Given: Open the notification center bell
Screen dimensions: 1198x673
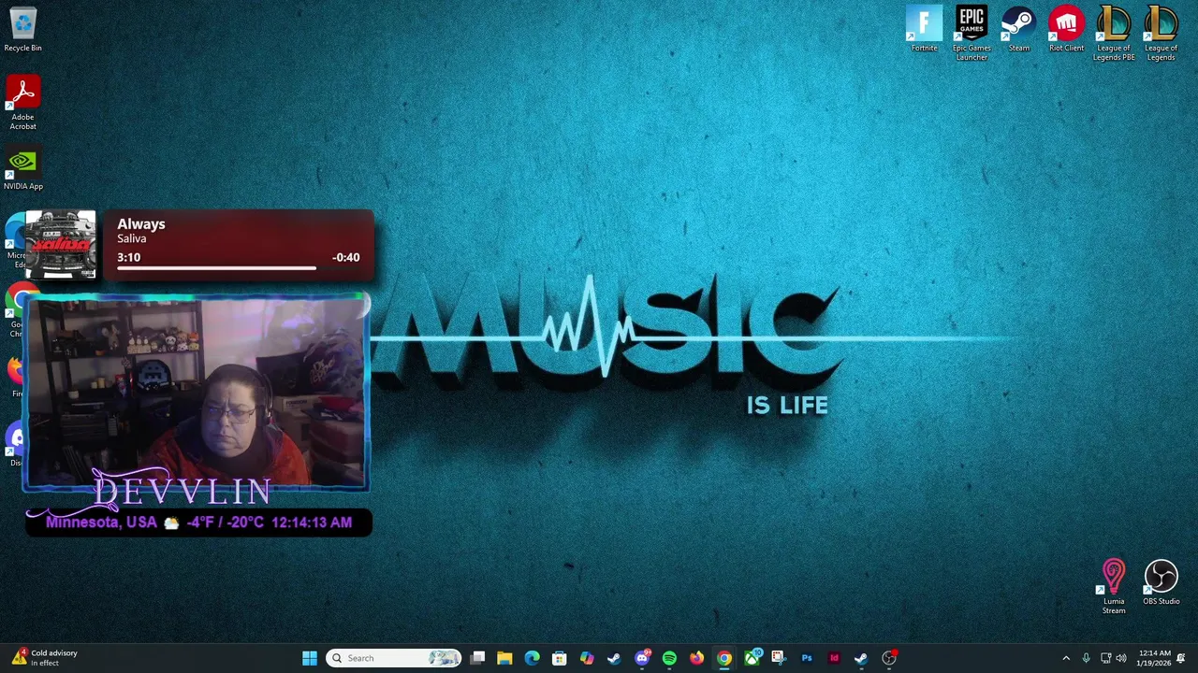Looking at the screenshot, I should [1181, 658].
